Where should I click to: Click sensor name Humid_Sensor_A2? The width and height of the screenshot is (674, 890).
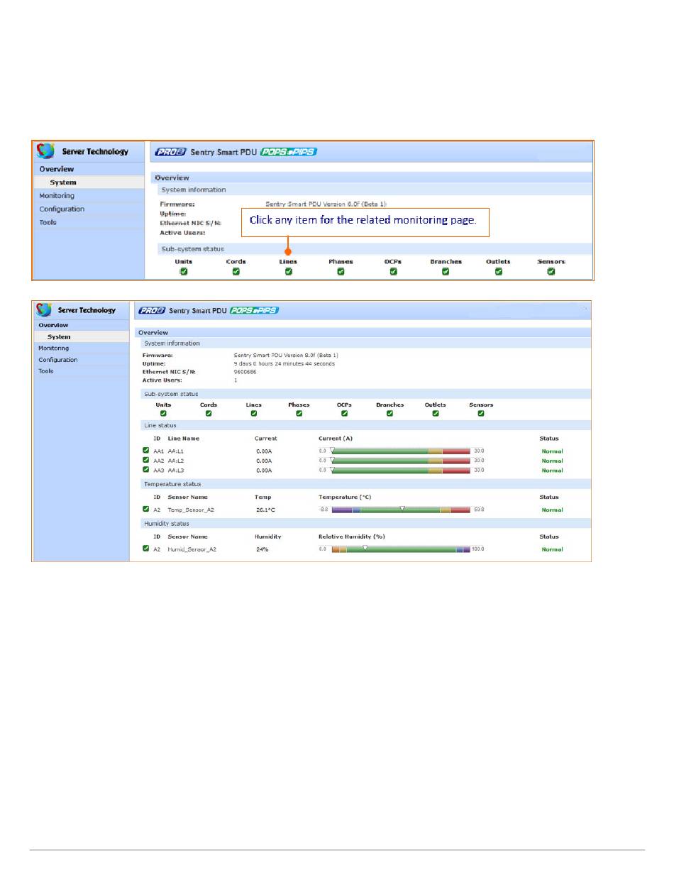pyautogui.click(x=192, y=549)
